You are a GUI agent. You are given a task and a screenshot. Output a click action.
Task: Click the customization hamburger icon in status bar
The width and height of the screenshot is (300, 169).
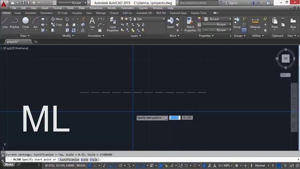tap(297, 165)
